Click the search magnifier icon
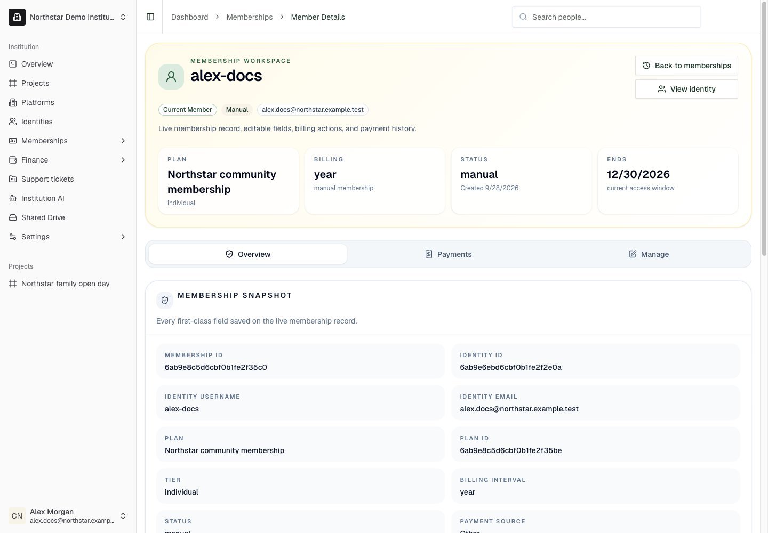The image size is (768, 533). click(523, 17)
